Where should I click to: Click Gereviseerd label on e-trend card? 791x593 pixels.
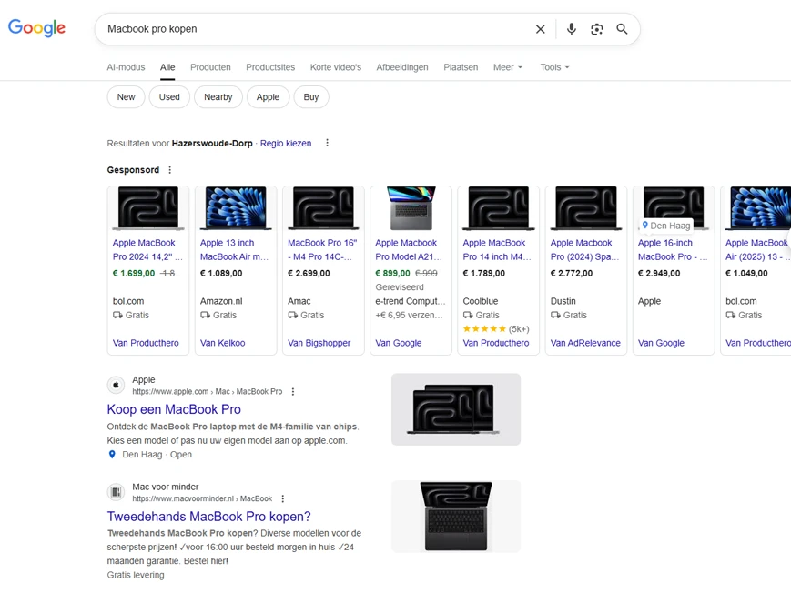point(400,286)
